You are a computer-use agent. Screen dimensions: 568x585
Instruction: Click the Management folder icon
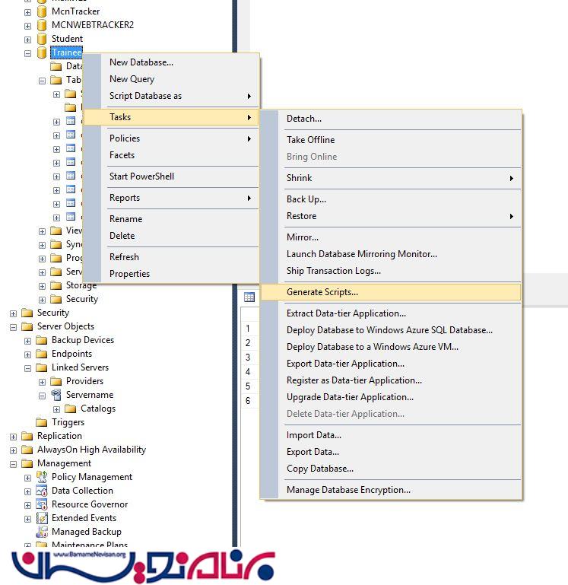pos(27,463)
